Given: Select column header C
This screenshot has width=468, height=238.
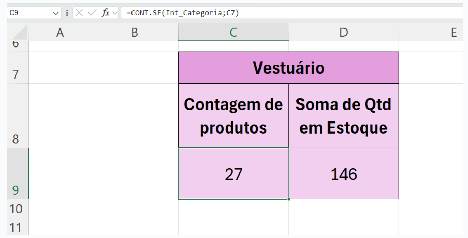Looking at the screenshot, I should pyautogui.click(x=233, y=32).
